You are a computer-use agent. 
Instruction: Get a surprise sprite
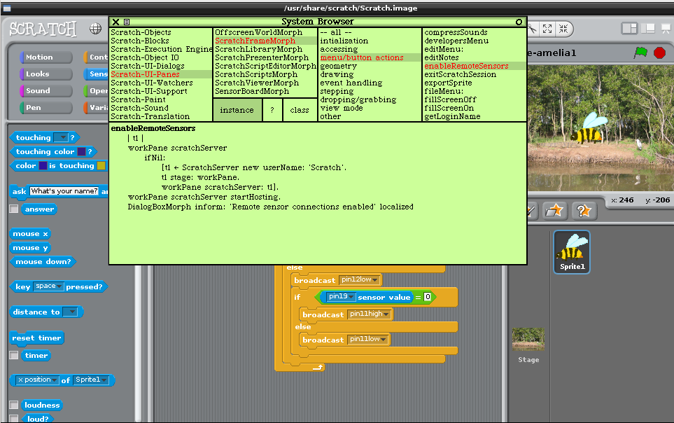tap(584, 211)
